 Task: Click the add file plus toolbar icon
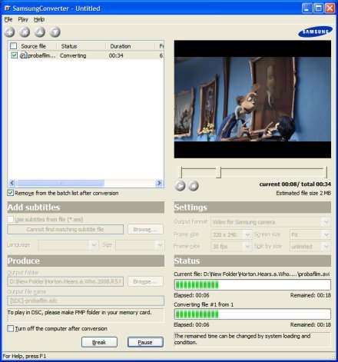click(9, 32)
